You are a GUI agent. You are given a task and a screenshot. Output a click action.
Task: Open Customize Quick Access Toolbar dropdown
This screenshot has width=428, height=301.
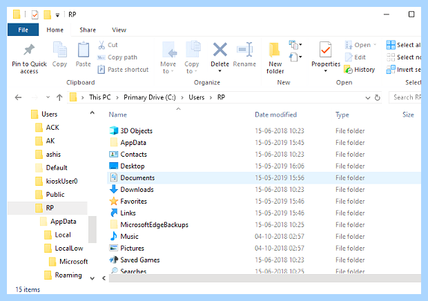click(57, 15)
